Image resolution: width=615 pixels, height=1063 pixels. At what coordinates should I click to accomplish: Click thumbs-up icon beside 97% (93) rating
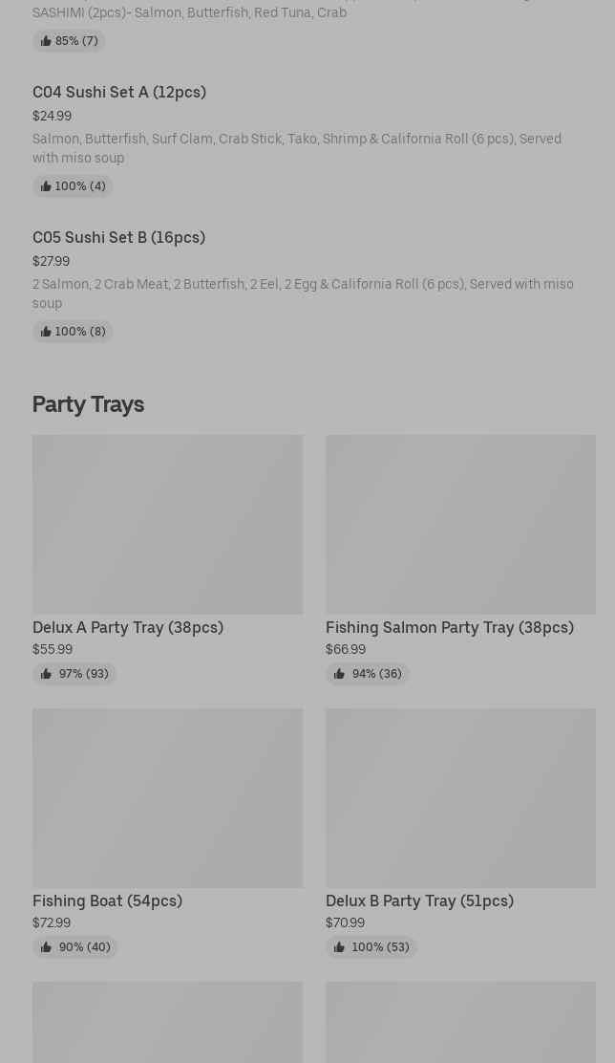46,674
